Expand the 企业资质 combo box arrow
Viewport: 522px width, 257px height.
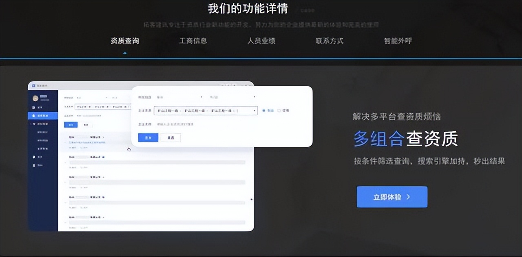pos(255,111)
